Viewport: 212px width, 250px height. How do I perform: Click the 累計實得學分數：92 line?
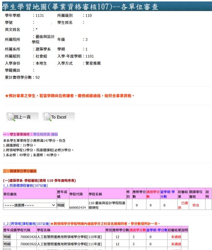[22, 78]
